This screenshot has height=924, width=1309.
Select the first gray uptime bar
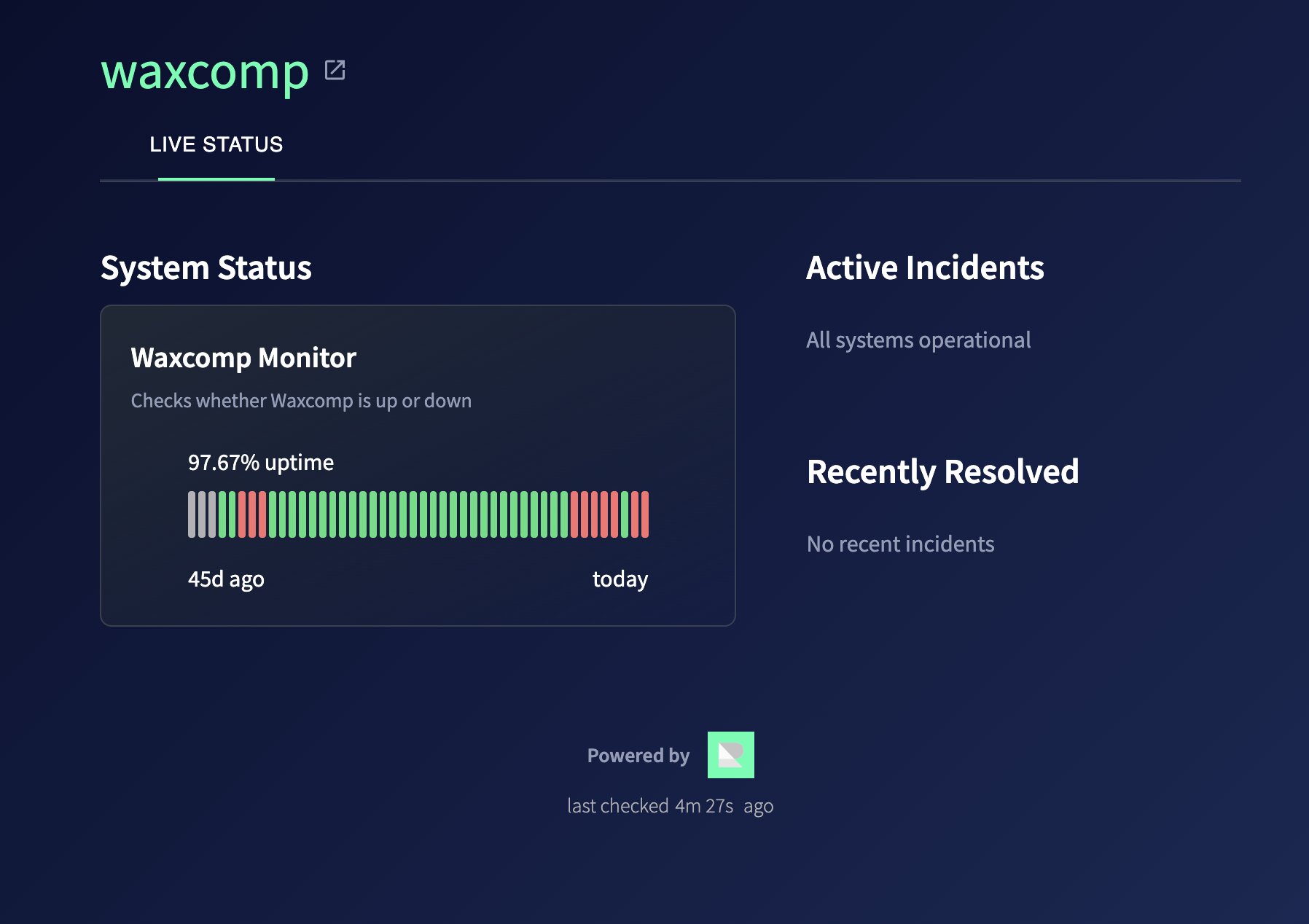point(192,514)
